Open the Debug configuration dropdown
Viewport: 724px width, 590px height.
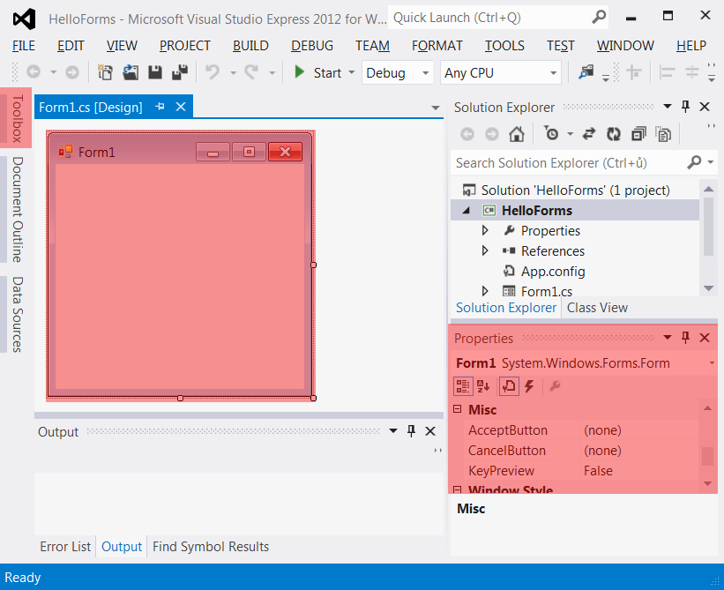tap(427, 73)
